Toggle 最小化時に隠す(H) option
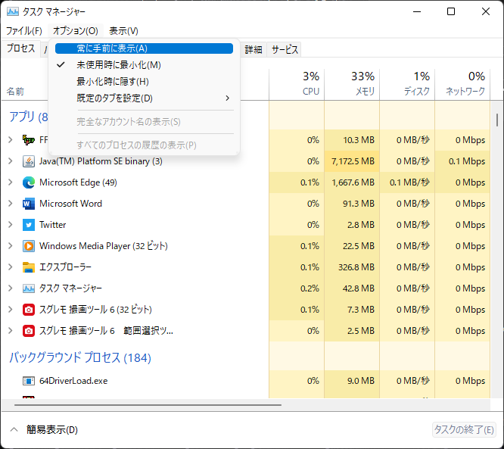This screenshot has width=504, height=449. (144, 82)
